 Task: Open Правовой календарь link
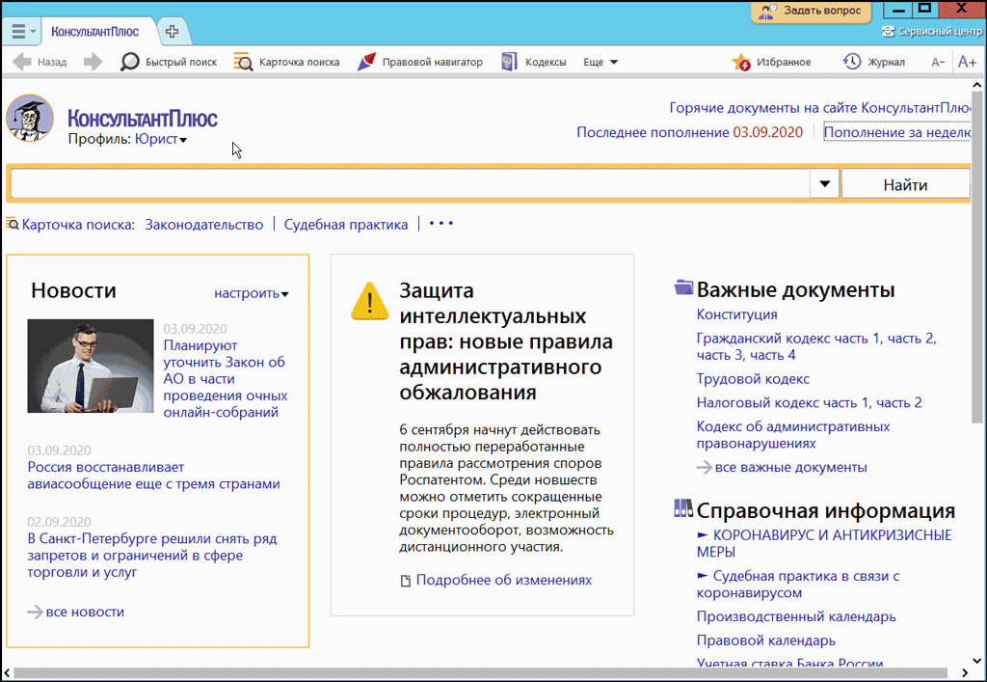coord(765,641)
